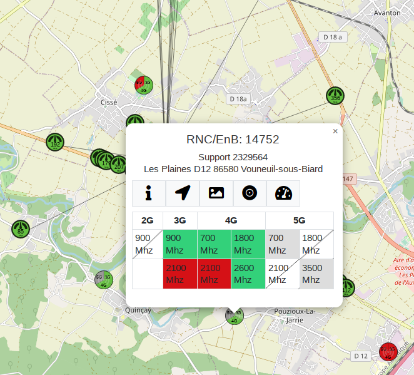The image size is (414, 375).
Task: Click the 4G column header
Action: (x=231, y=220)
